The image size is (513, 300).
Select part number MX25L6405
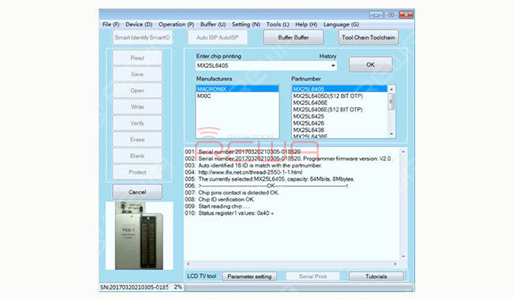(x=339, y=89)
